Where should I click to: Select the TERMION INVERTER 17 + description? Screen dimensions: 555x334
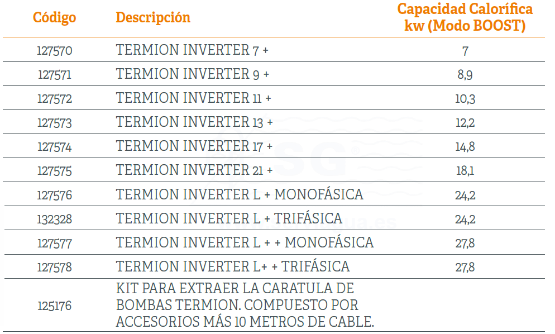click(x=194, y=146)
